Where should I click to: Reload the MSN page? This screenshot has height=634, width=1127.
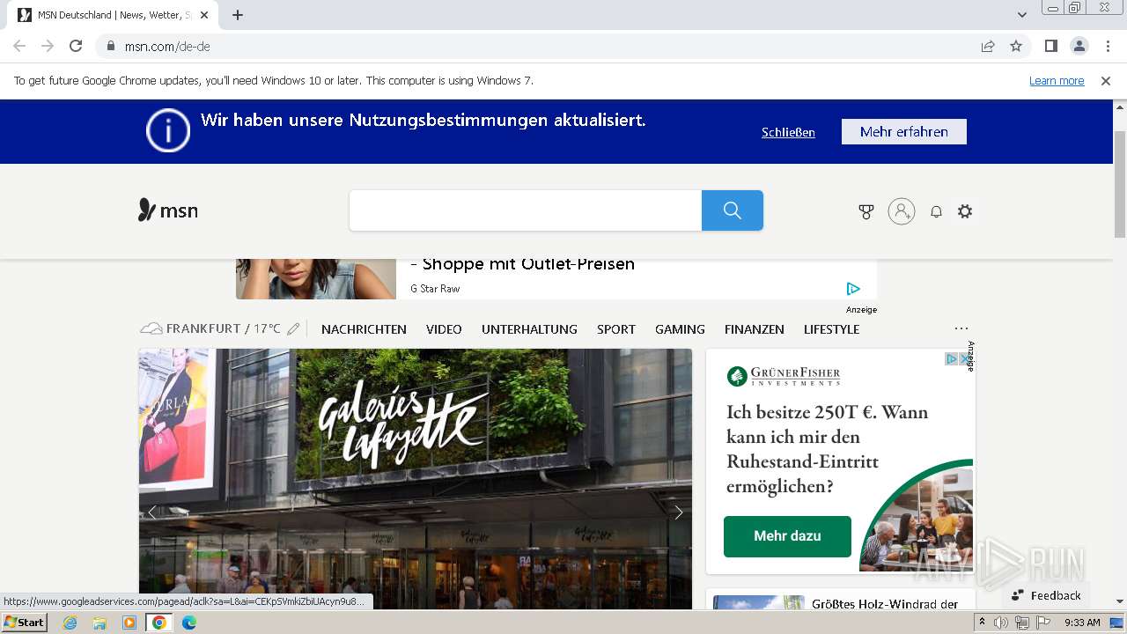pyautogui.click(x=76, y=46)
